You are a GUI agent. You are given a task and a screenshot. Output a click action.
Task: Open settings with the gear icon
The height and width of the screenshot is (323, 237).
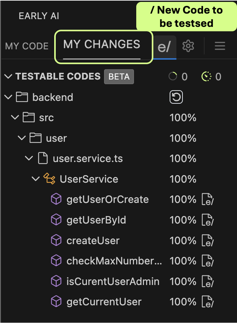188,46
